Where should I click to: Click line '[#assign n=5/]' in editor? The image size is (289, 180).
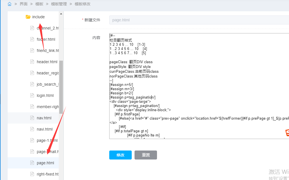pyautogui.click(x=121, y=85)
